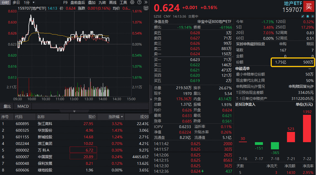Switch to the MACD tab
The width and height of the screenshot is (316, 175).
click(23, 106)
